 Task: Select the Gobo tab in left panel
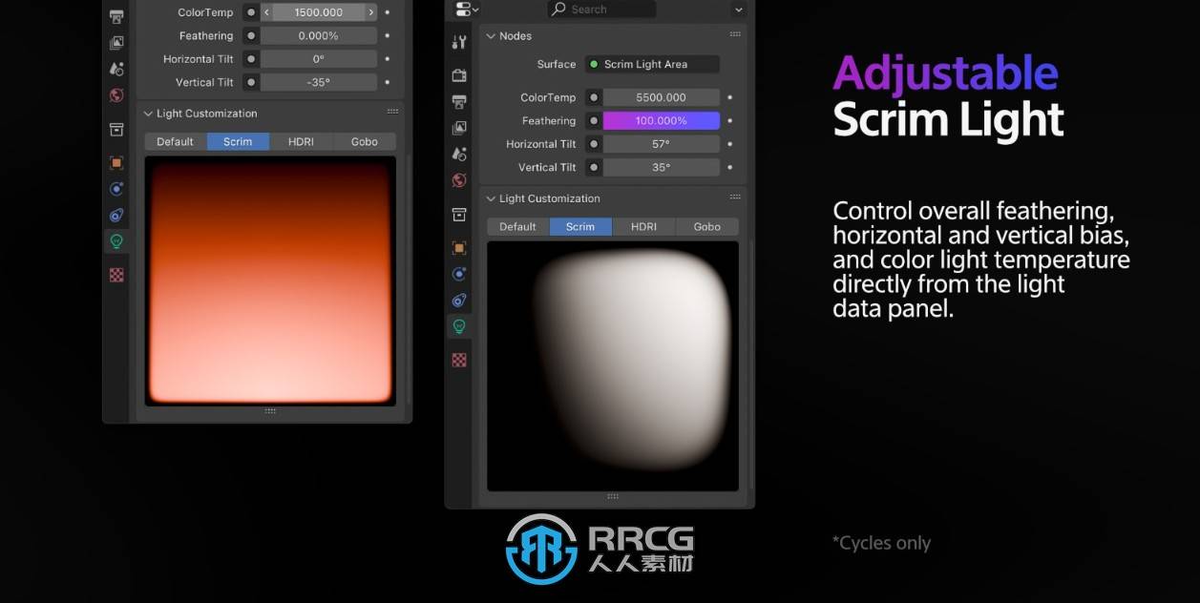[364, 141]
